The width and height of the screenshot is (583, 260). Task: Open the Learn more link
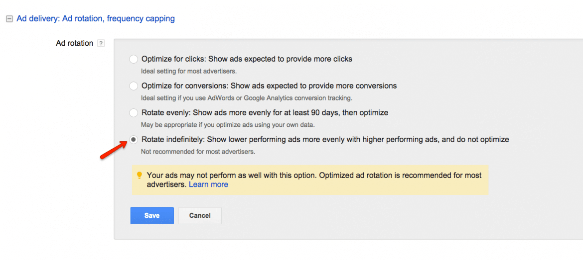208,184
